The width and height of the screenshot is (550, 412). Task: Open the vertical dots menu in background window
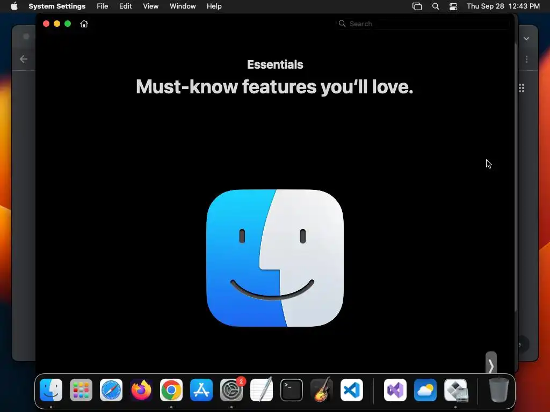point(526,59)
